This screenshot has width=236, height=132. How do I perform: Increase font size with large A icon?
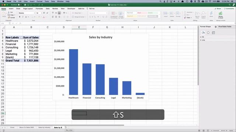coord(44,13)
